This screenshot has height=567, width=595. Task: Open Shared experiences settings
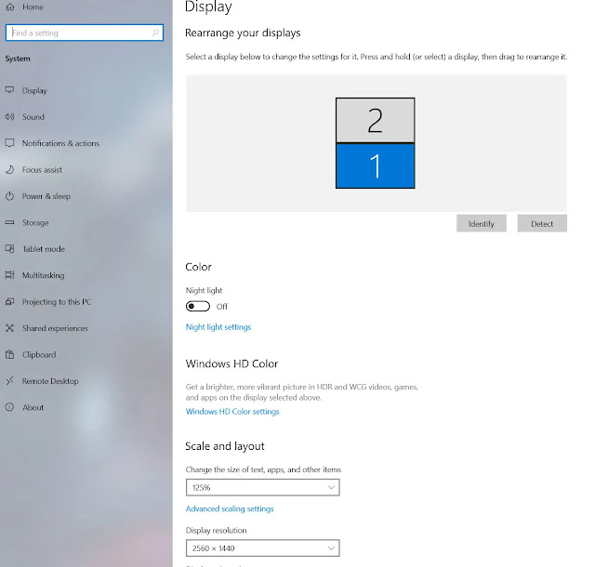pos(56,328)
